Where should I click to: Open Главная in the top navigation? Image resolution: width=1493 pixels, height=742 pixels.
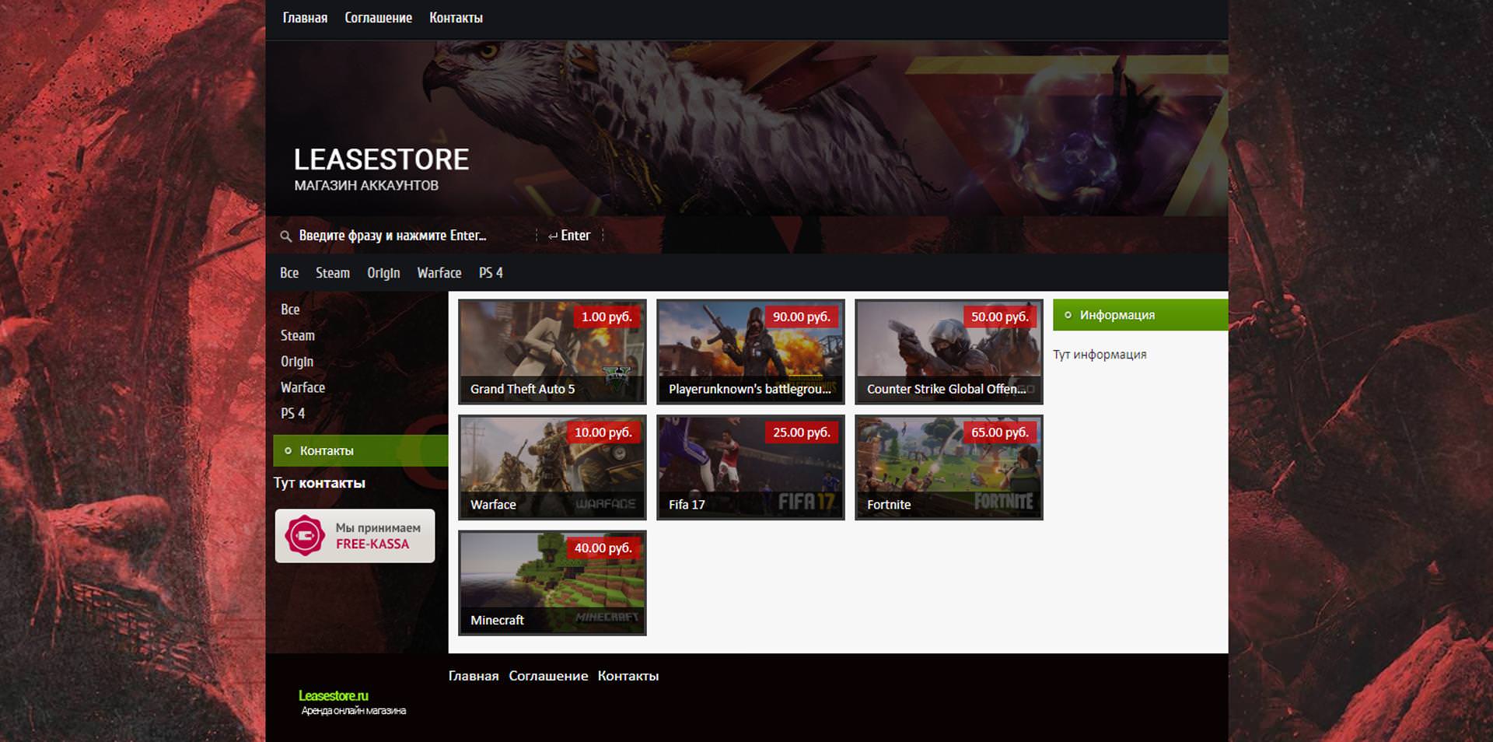point(305,18)
